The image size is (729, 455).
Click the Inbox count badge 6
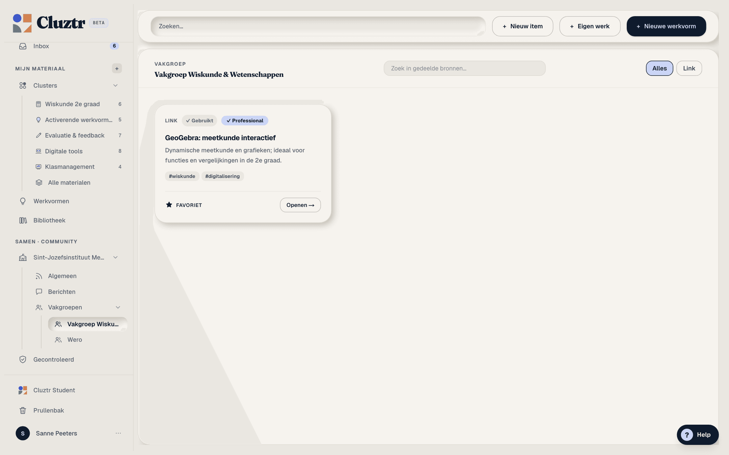click(x=114, y=46)
